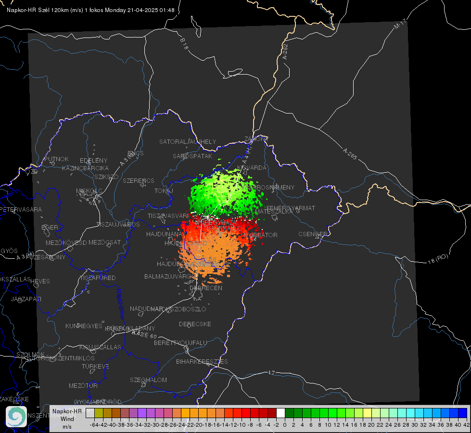Screen dimensions: 471x433
Task: Select the dark green swatch between 0 and 2
Action: click(289, 413)
